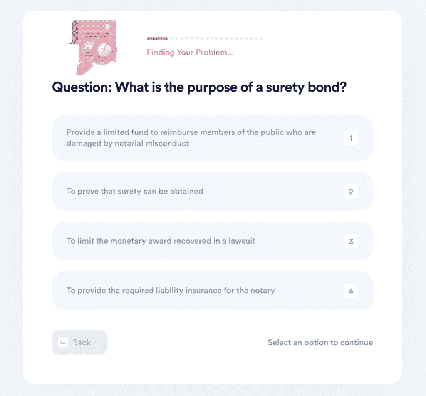The image size is (426, 396).
Task: Select number badge 3
Action: tap(351, 241)
